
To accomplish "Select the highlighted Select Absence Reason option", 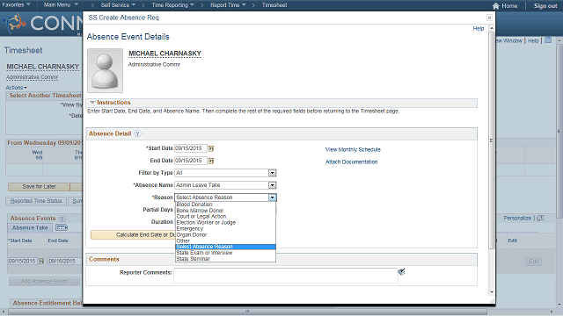I will [x=225, y=247].
